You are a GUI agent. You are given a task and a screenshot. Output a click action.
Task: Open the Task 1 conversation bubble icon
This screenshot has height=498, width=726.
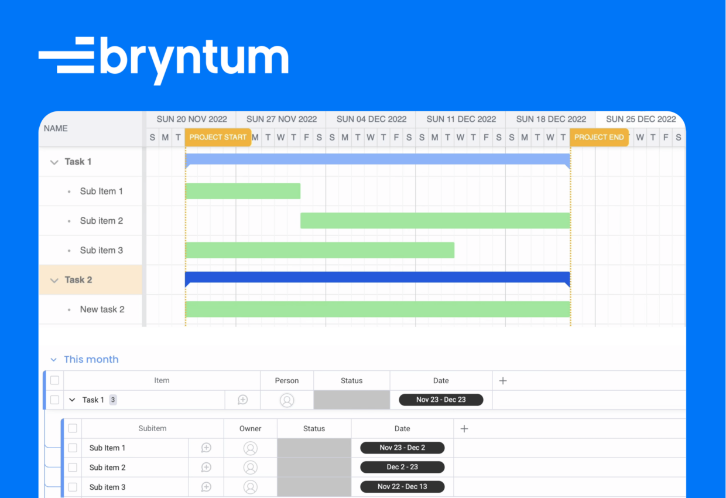[243, 400]
